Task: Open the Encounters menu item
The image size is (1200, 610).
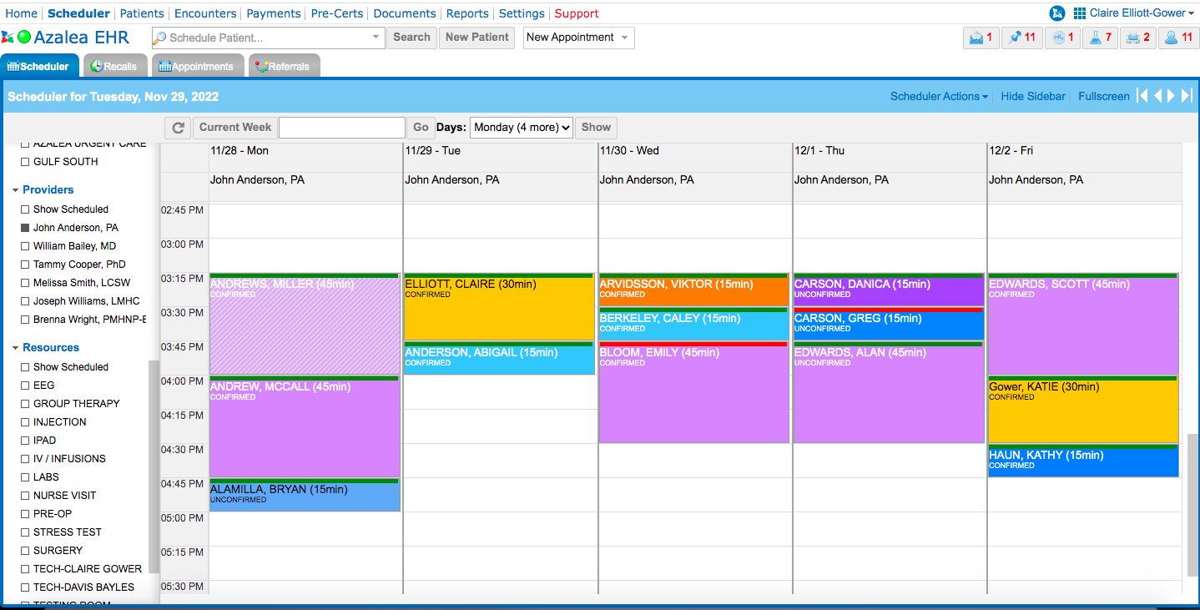Action: (207, 13)
